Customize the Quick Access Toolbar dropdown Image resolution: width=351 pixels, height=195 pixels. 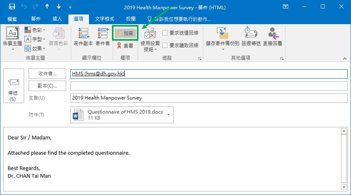tap(70, 7)
